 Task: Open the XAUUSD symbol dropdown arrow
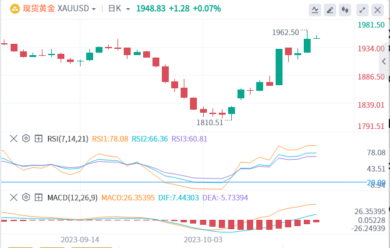pos(94,9)
